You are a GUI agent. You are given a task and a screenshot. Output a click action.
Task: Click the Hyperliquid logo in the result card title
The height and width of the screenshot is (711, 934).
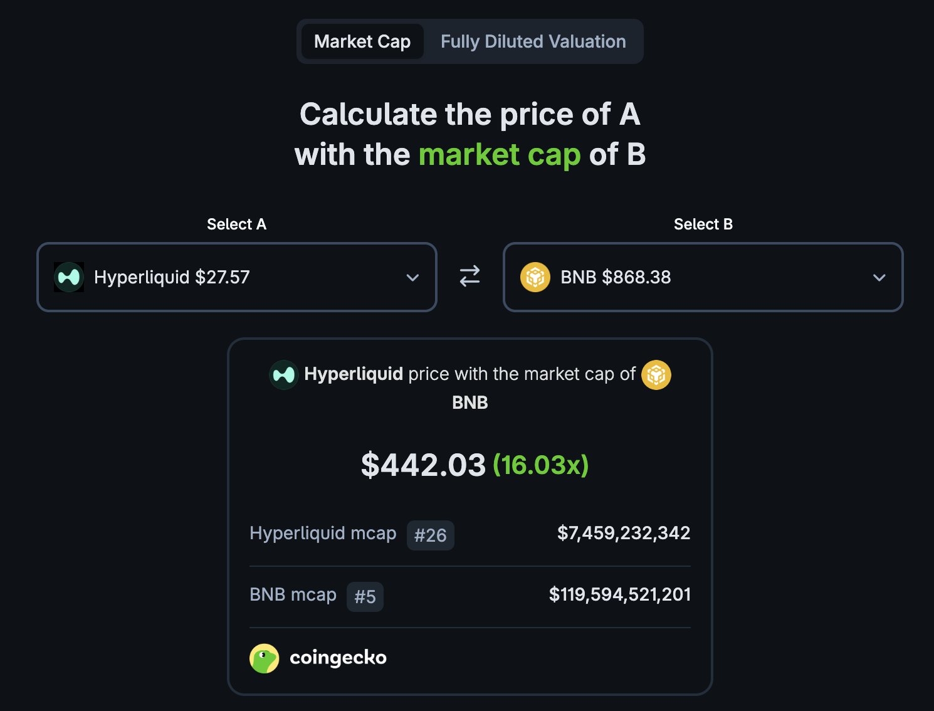283,375
